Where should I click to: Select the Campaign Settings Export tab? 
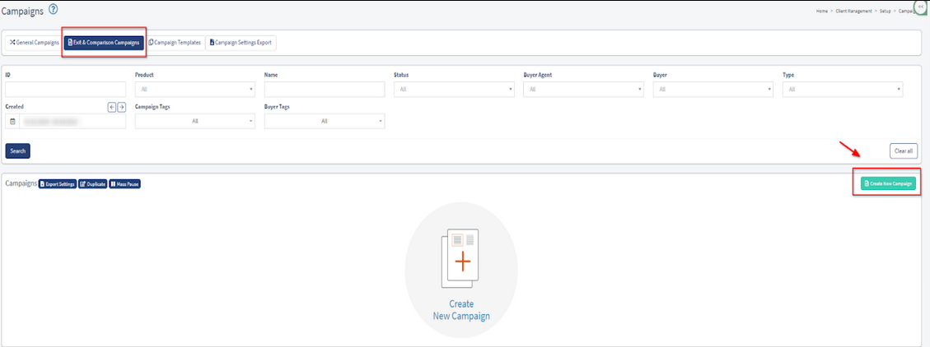point(240,42)
